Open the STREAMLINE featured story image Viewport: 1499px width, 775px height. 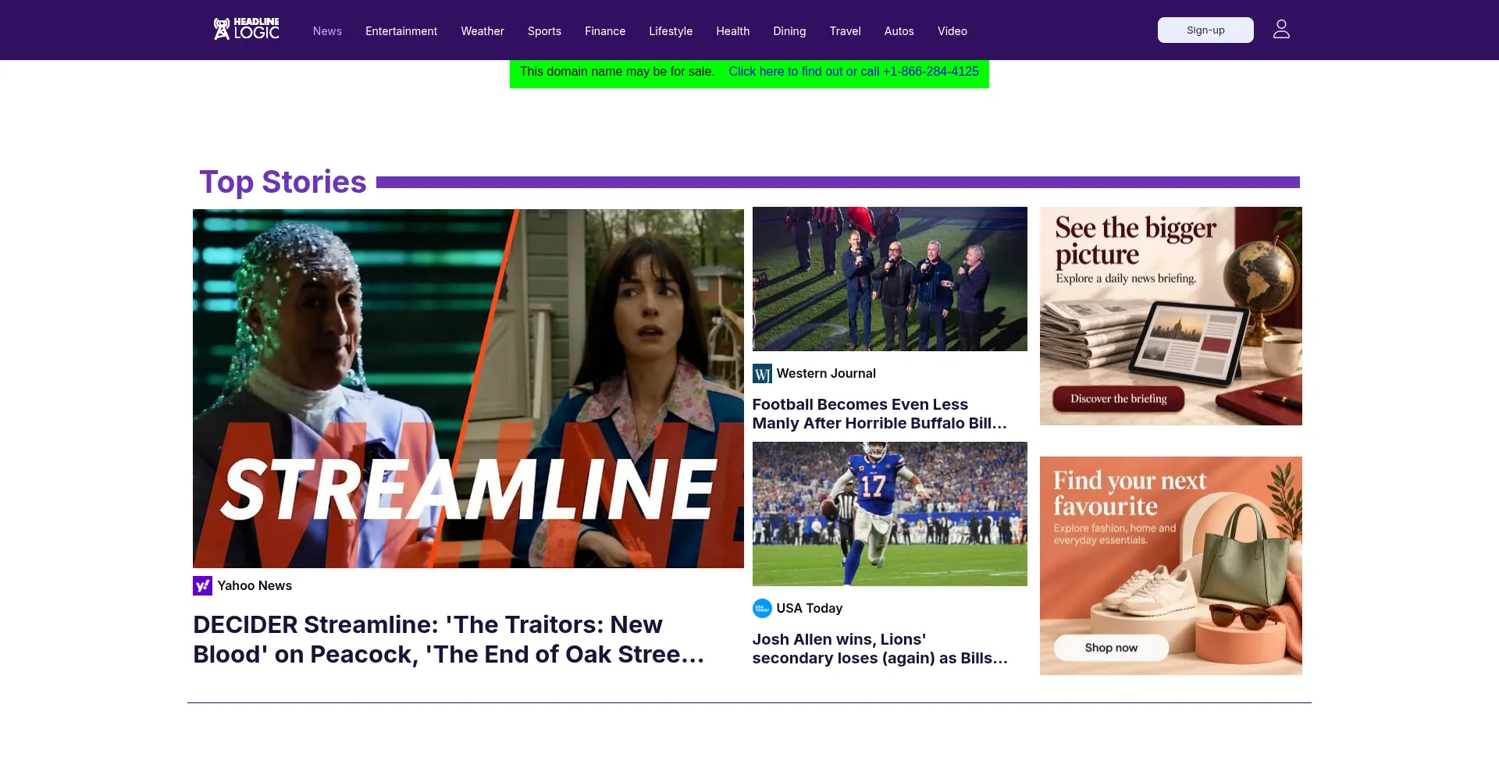pyautogui.click(x=468, y=389)
